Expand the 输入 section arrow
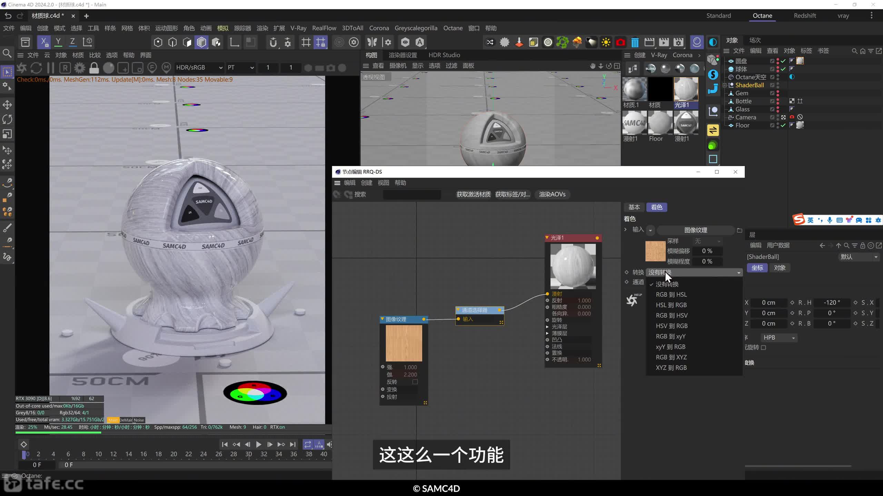Image resolution: width=883 pixels, height=496 pixels. click(625, 229)
